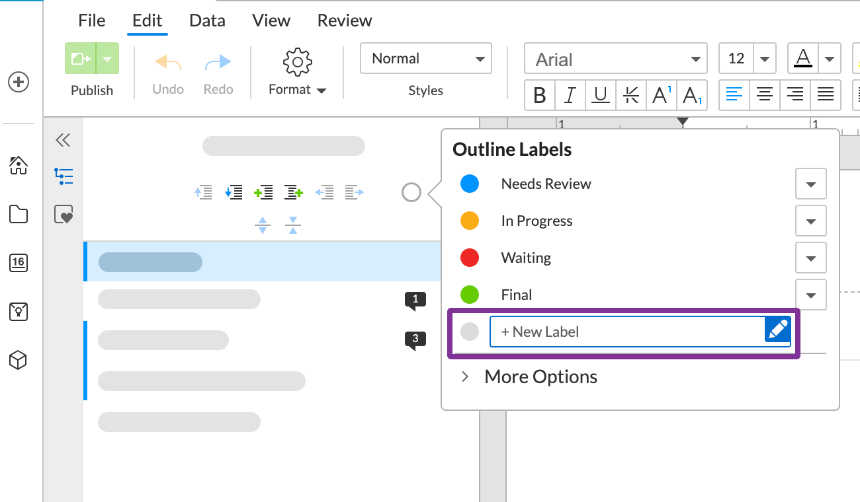Open the font dropdown showing Arial
The width and height of the screenshot is (860, 502).
click(x=615, y=58)
